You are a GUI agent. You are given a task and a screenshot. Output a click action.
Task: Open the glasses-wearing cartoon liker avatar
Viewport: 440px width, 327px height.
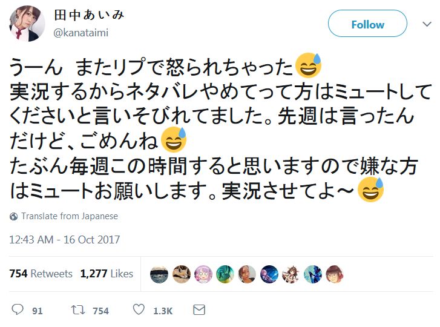[x=335, y=274]
